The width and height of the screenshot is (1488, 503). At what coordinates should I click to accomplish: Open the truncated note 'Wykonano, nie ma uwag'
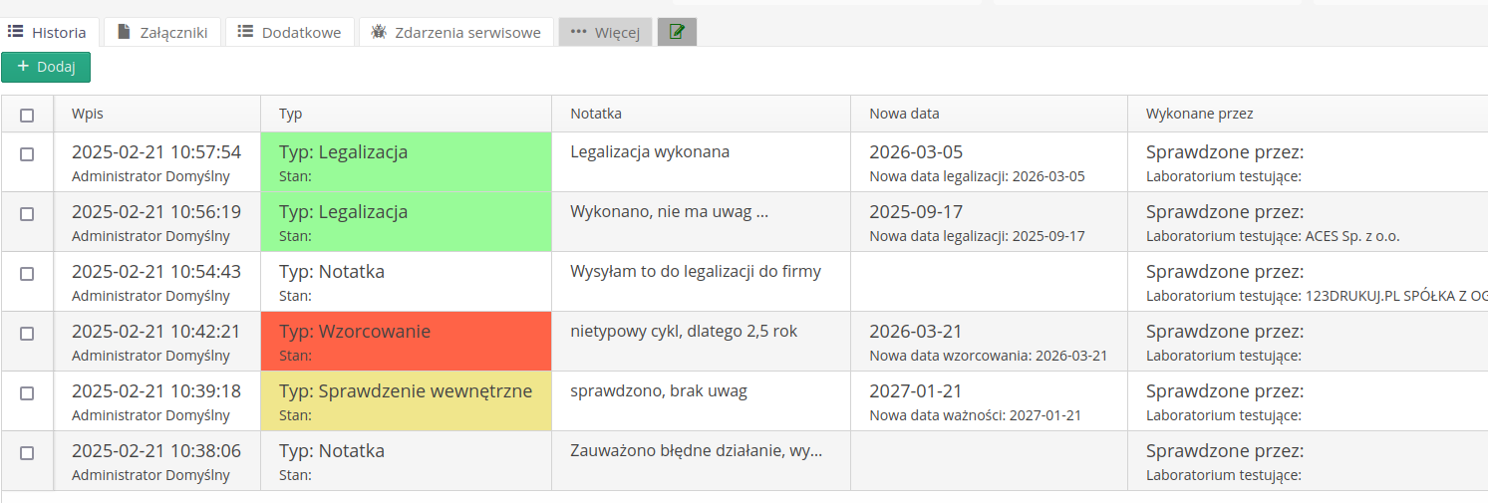pyautogui.click(x=669, y=212)
